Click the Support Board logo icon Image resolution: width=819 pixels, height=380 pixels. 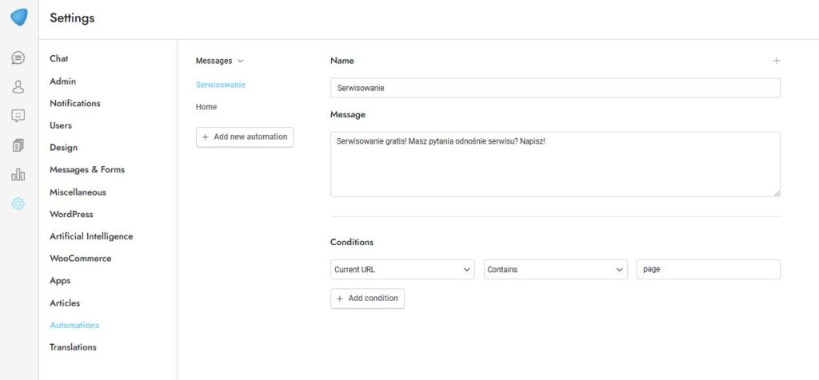(18, 18)
